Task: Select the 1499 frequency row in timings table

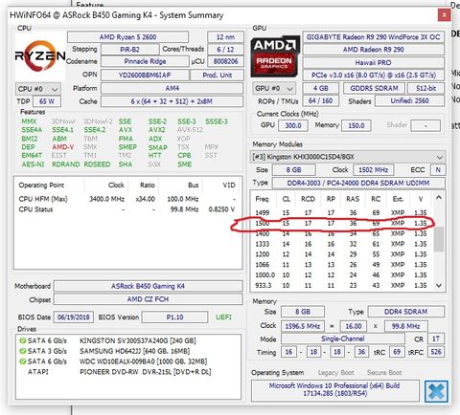Action: (342, 212)
